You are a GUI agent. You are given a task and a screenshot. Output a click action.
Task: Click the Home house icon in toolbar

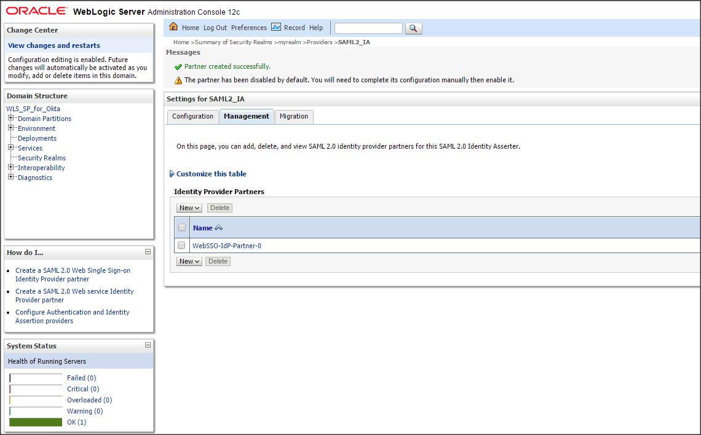(x=173, y=27)
